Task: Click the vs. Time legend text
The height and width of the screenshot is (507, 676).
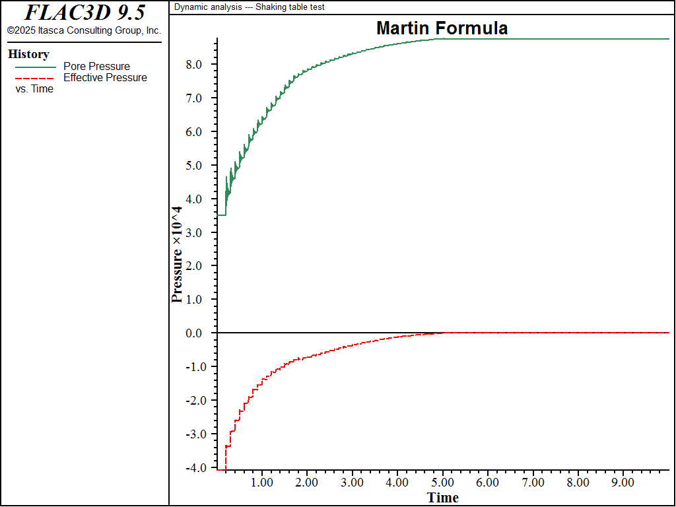Action: coord(34,89)
